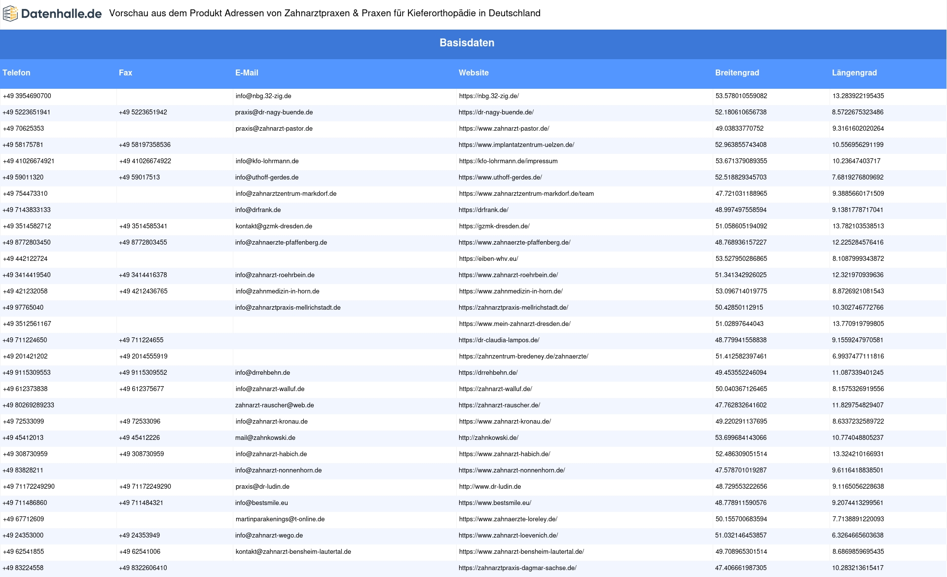Open website https://gzmk-dresden.de/
Image resolution: width=947 pixels, height=577 pixels.
[494, 226]
